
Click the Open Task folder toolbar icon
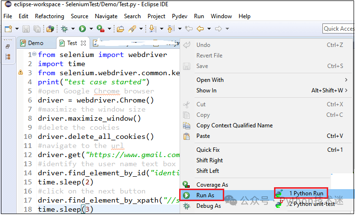120,29
